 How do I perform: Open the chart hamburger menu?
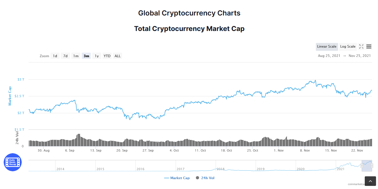tap(369, 46)
